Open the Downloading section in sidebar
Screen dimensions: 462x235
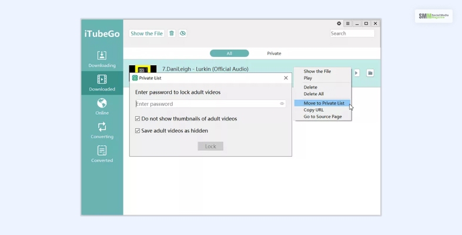coord(102,59)
